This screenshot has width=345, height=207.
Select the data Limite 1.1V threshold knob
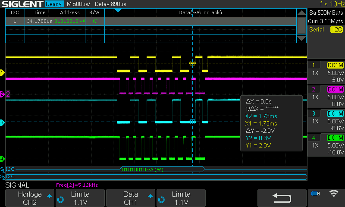181,198
